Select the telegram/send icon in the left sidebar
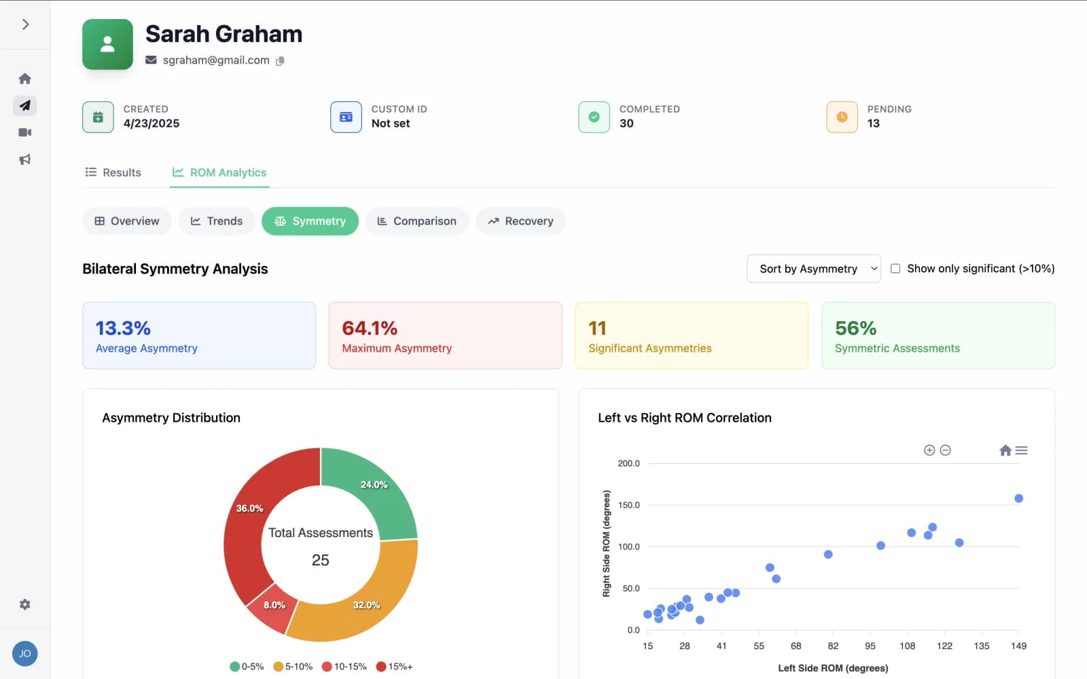 [24, 105]
